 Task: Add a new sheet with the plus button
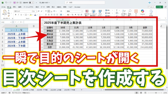coord(81,90)
